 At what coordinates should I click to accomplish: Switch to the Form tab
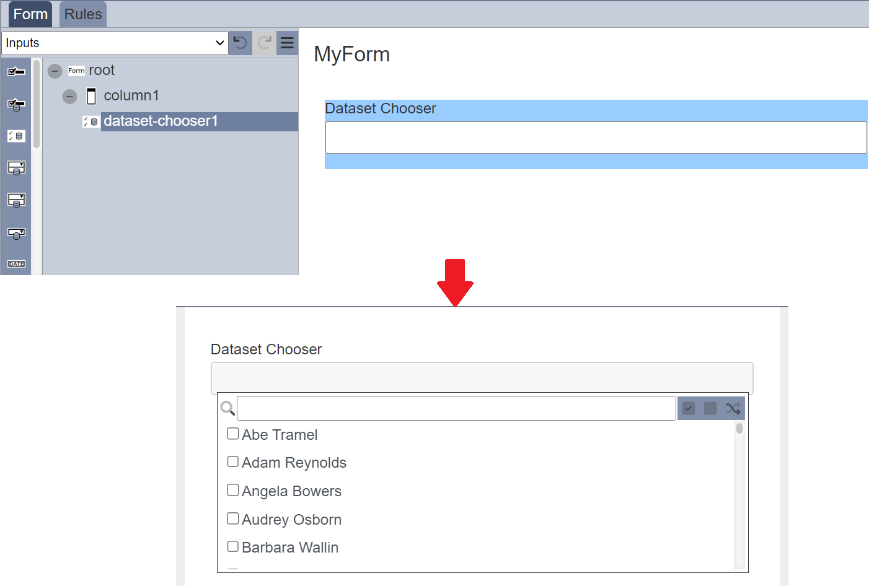click(30, 14)
